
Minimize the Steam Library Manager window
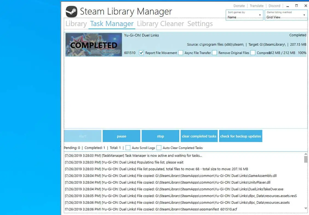click(288, 6)
